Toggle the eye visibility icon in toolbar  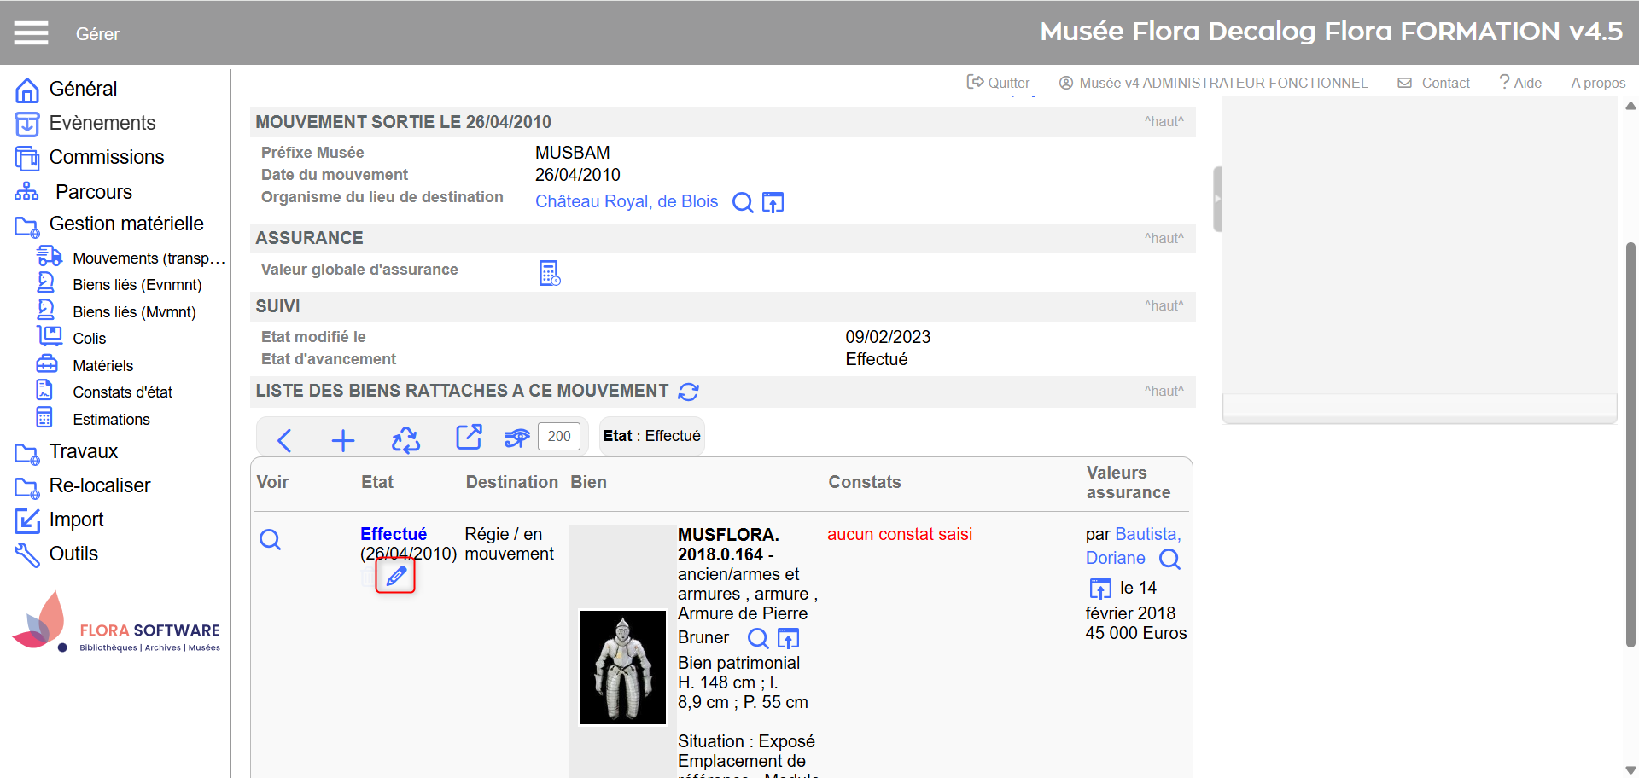coord(516,438)
